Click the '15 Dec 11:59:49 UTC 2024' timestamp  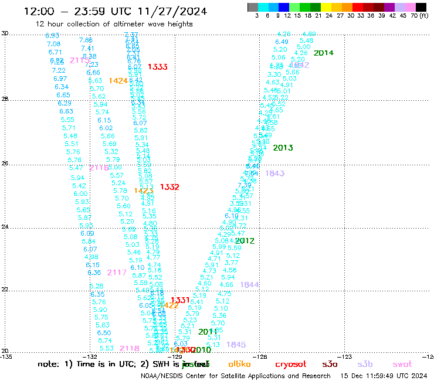point(384,376)
